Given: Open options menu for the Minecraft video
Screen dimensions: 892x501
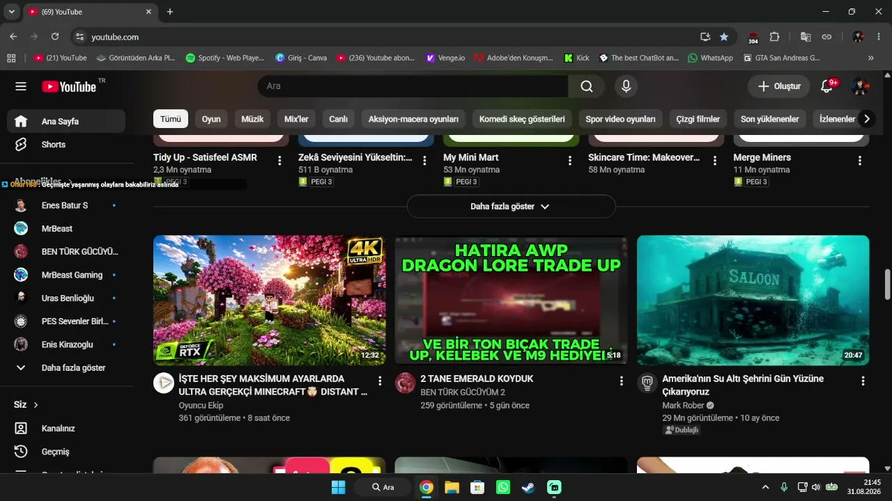Looking at the screenshot, I should click(380, 381).
